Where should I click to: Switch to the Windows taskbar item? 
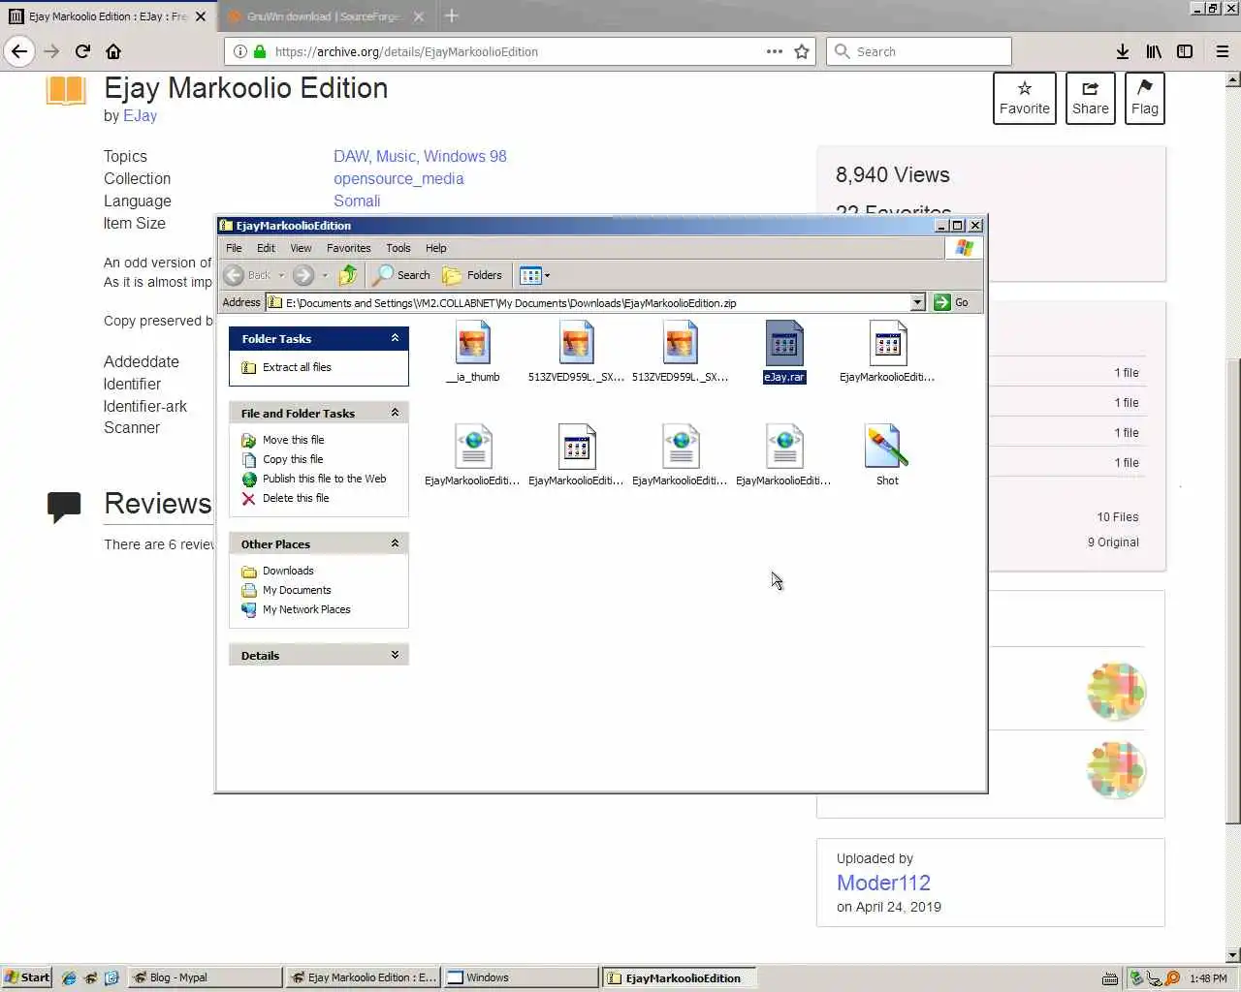click(x=521, y=977)
